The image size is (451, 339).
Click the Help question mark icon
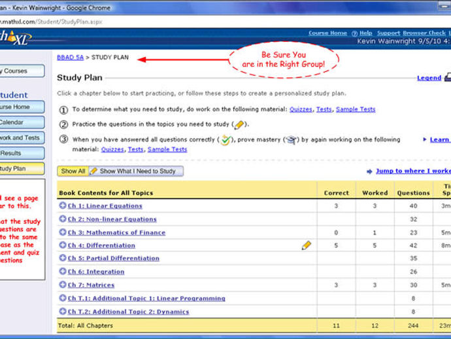[x=354, y=33]
